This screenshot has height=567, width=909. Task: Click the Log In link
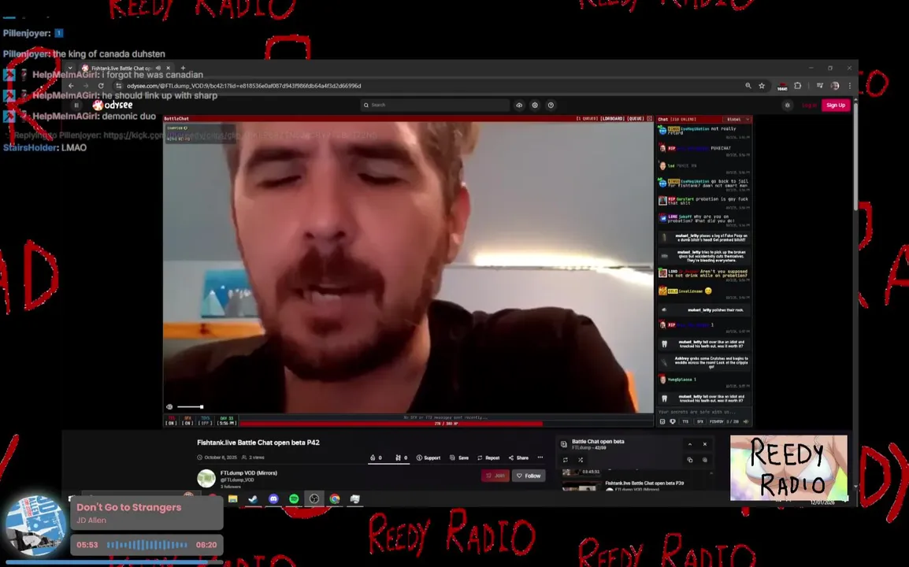pos(809,105)
